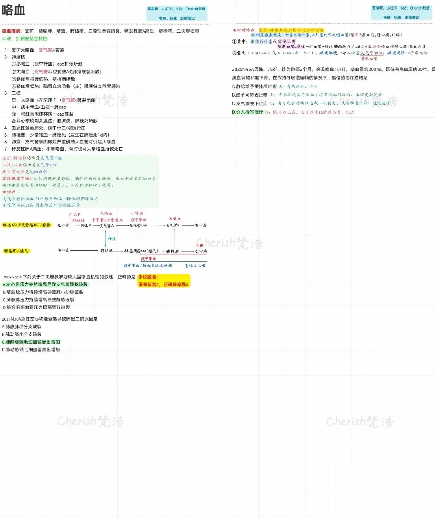Viewport: 435px width, 518px height.
Task: Click '肺泡周围cap(换气)' in the diagram
Action: tap(141, 251)
